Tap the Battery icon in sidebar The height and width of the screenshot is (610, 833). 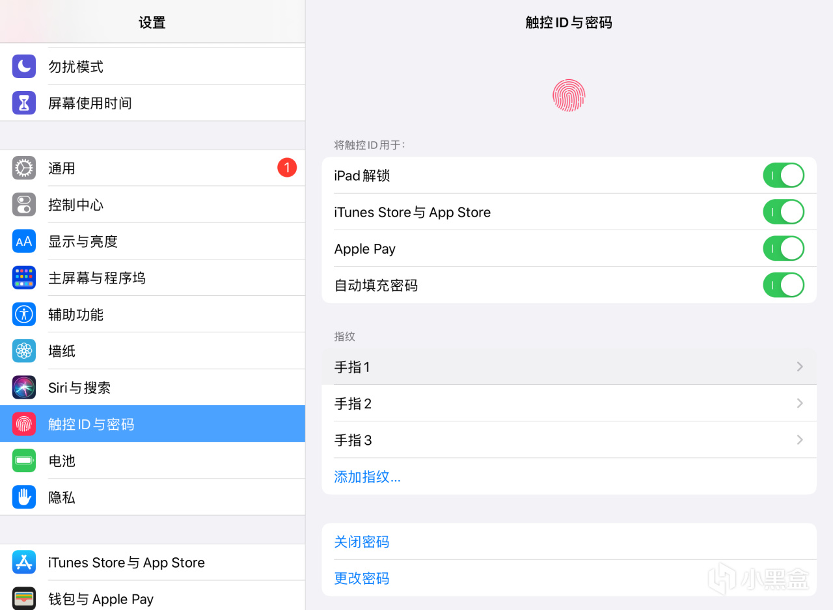click(24, 460)
